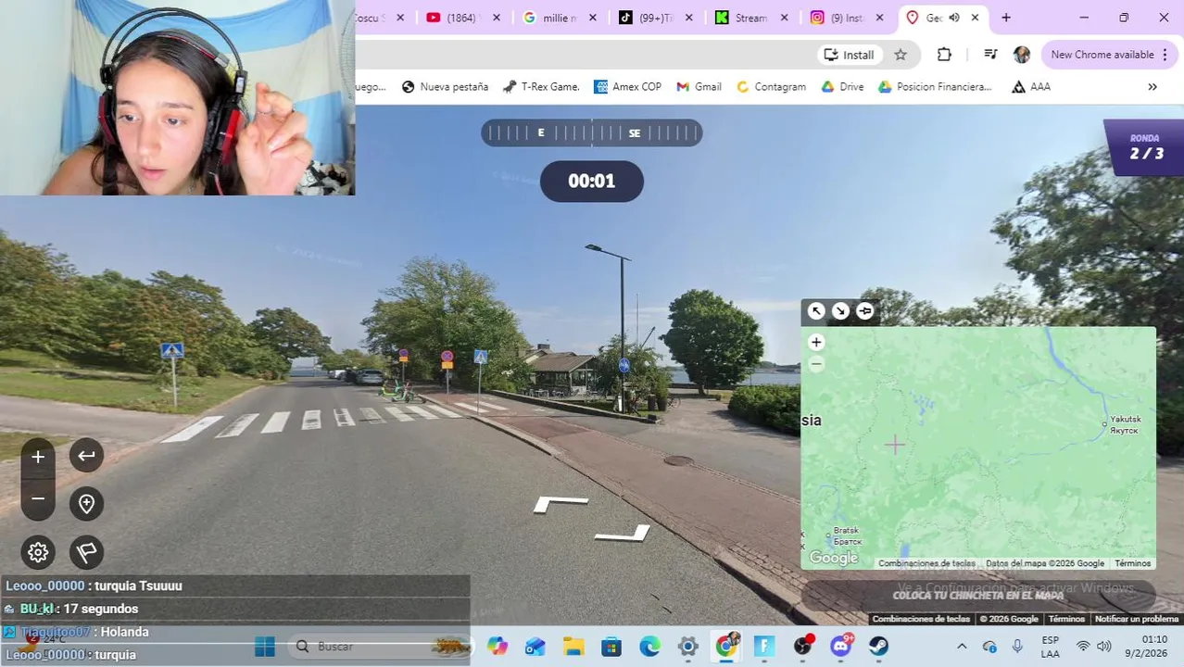Viewport: 1184px width, 667px height.
Task: Zoom out on the guess map
Action: pyautogui.click(x=816, y=364)
